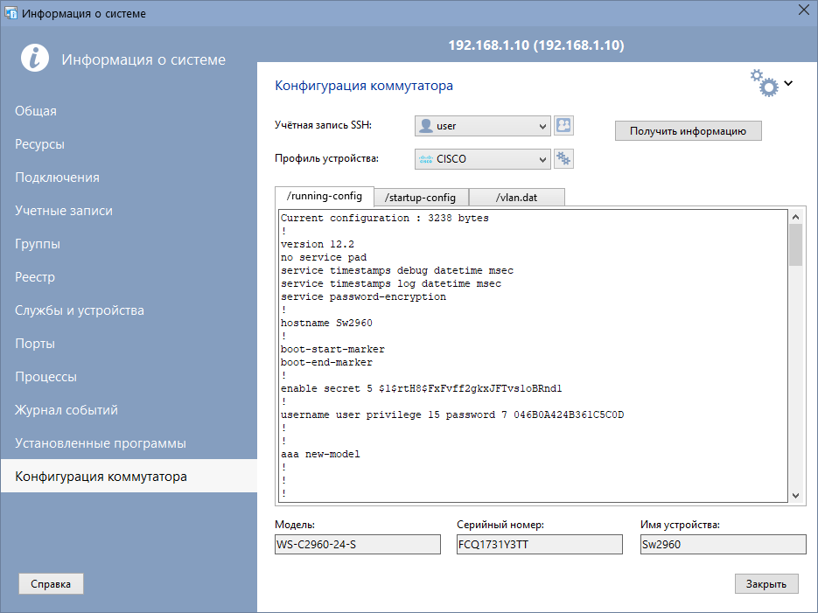Select the /running-config tab

(x=325, y=196)
